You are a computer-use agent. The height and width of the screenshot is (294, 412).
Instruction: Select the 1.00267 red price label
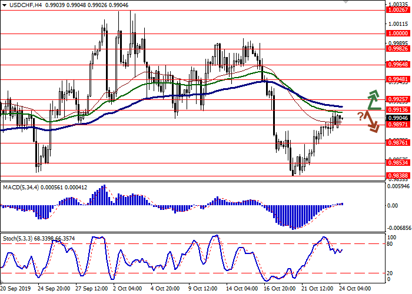tap(398, 26)
